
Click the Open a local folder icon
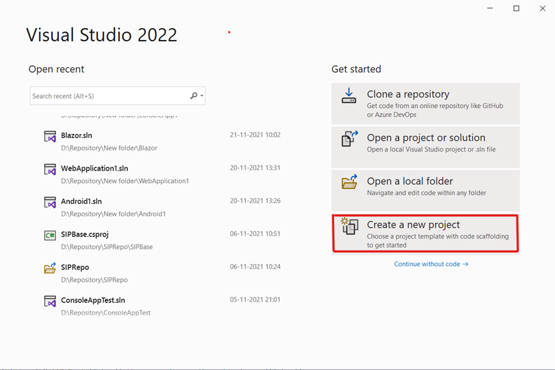point(349,182)
